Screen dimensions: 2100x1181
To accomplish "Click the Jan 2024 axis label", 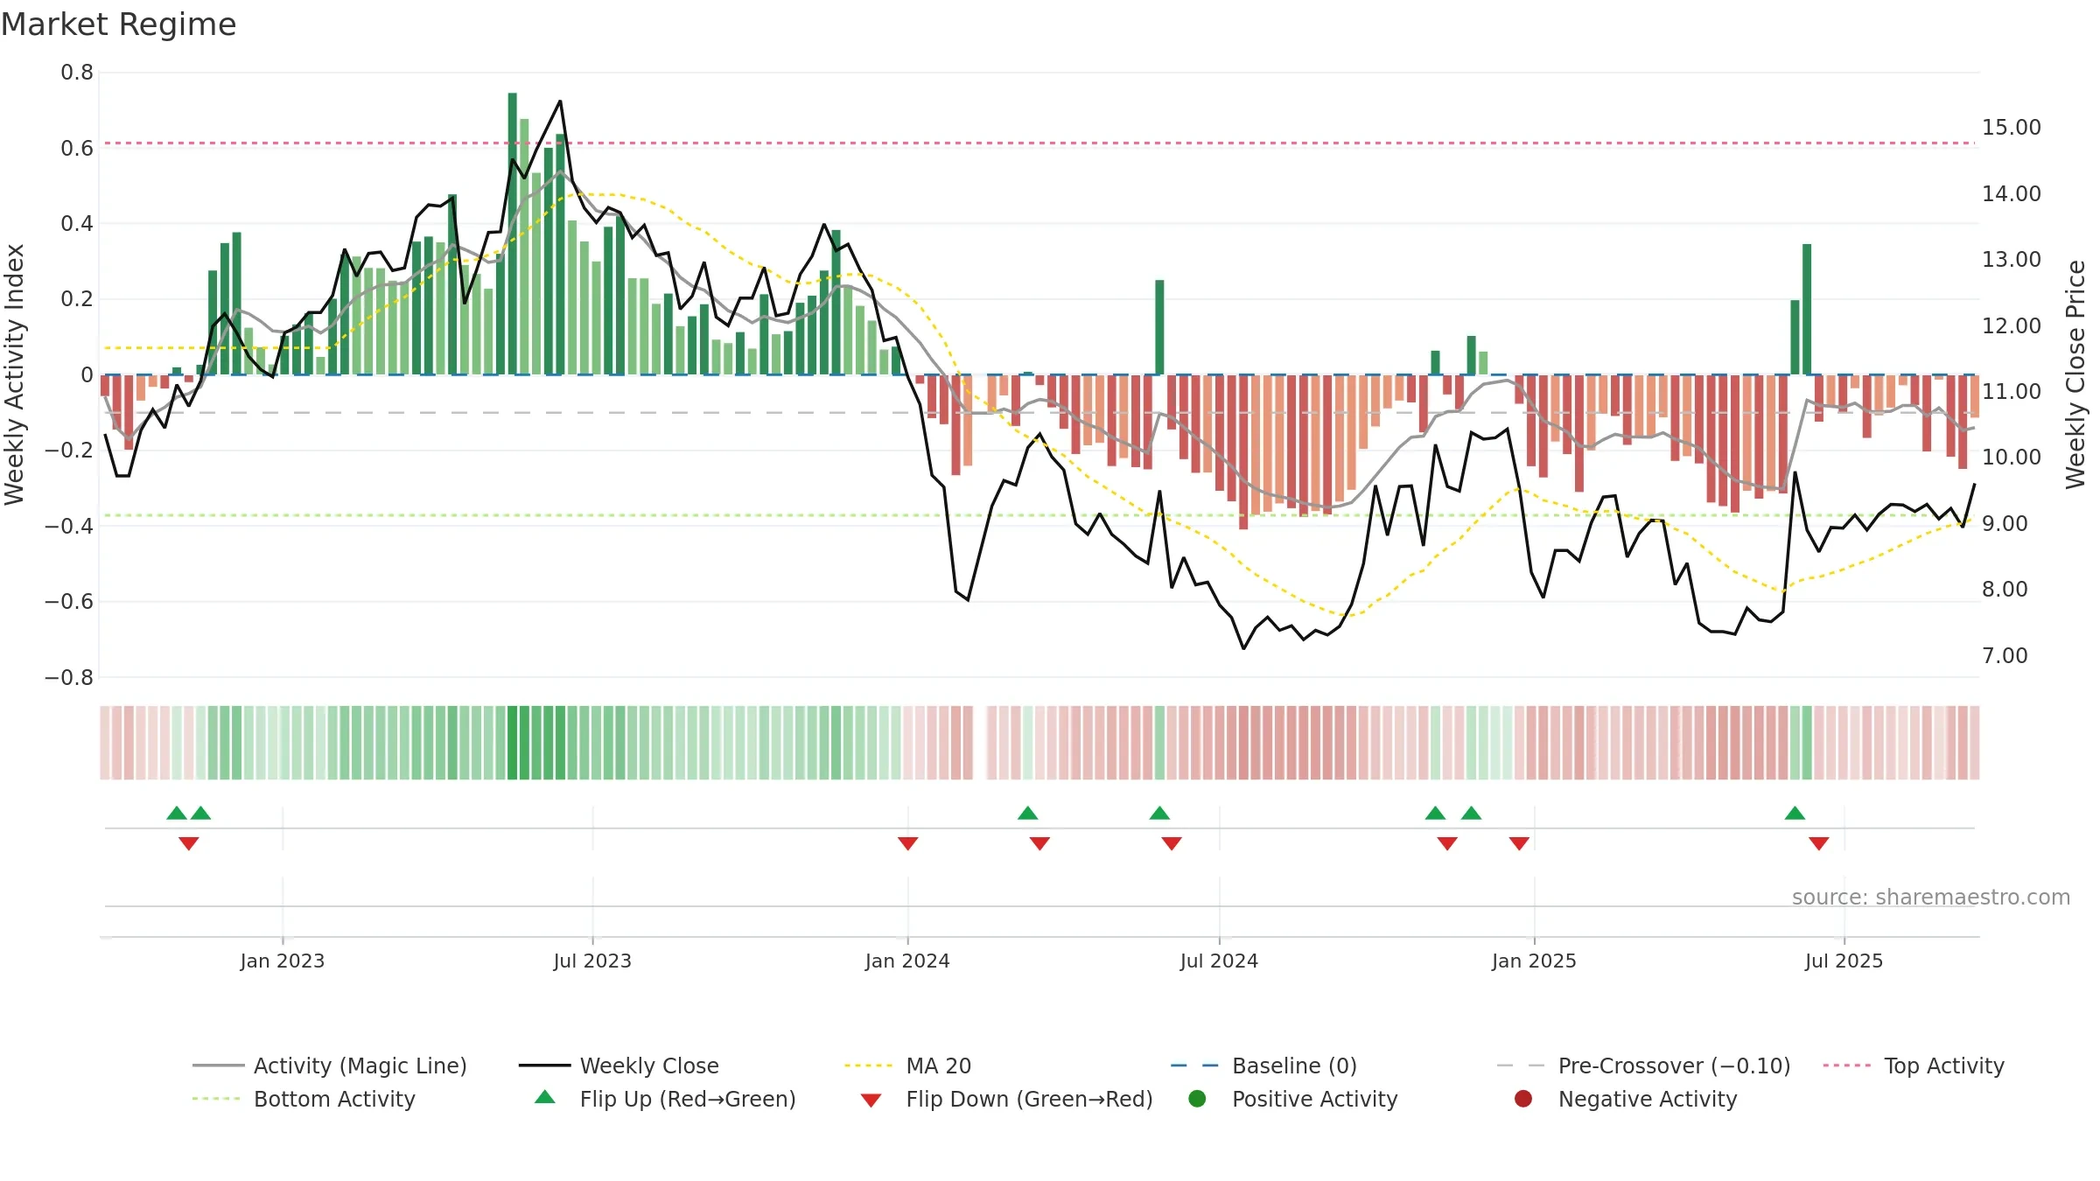I will pos(907,961).
